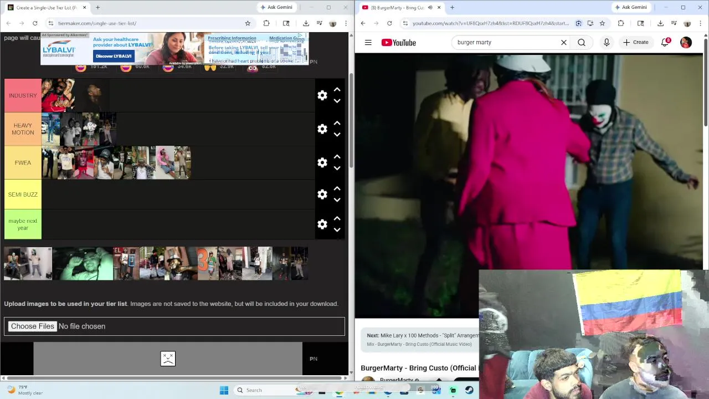
Task: Select the green-tinted unranked image
Action: 83,264
